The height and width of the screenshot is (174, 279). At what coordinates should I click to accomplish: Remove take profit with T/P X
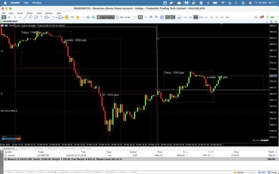(212, 155)
